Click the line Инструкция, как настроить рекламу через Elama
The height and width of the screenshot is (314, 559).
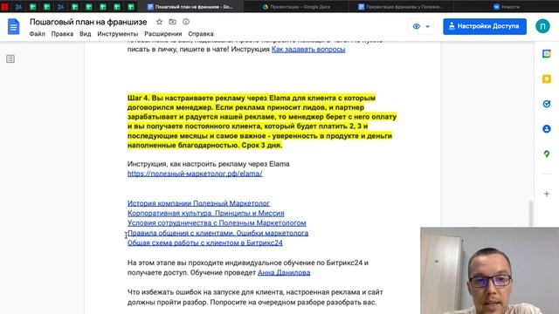208,164
